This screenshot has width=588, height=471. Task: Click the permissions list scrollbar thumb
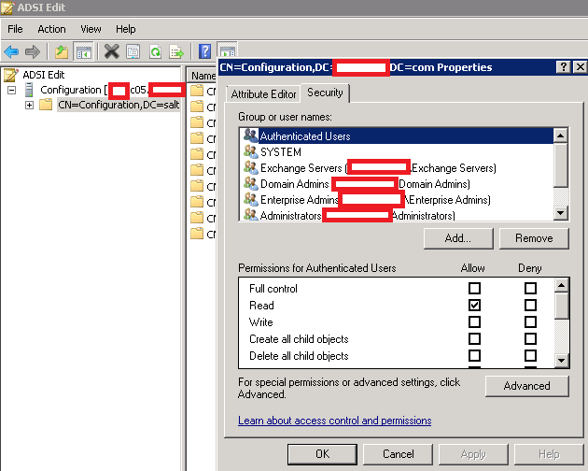pos(561,305)
